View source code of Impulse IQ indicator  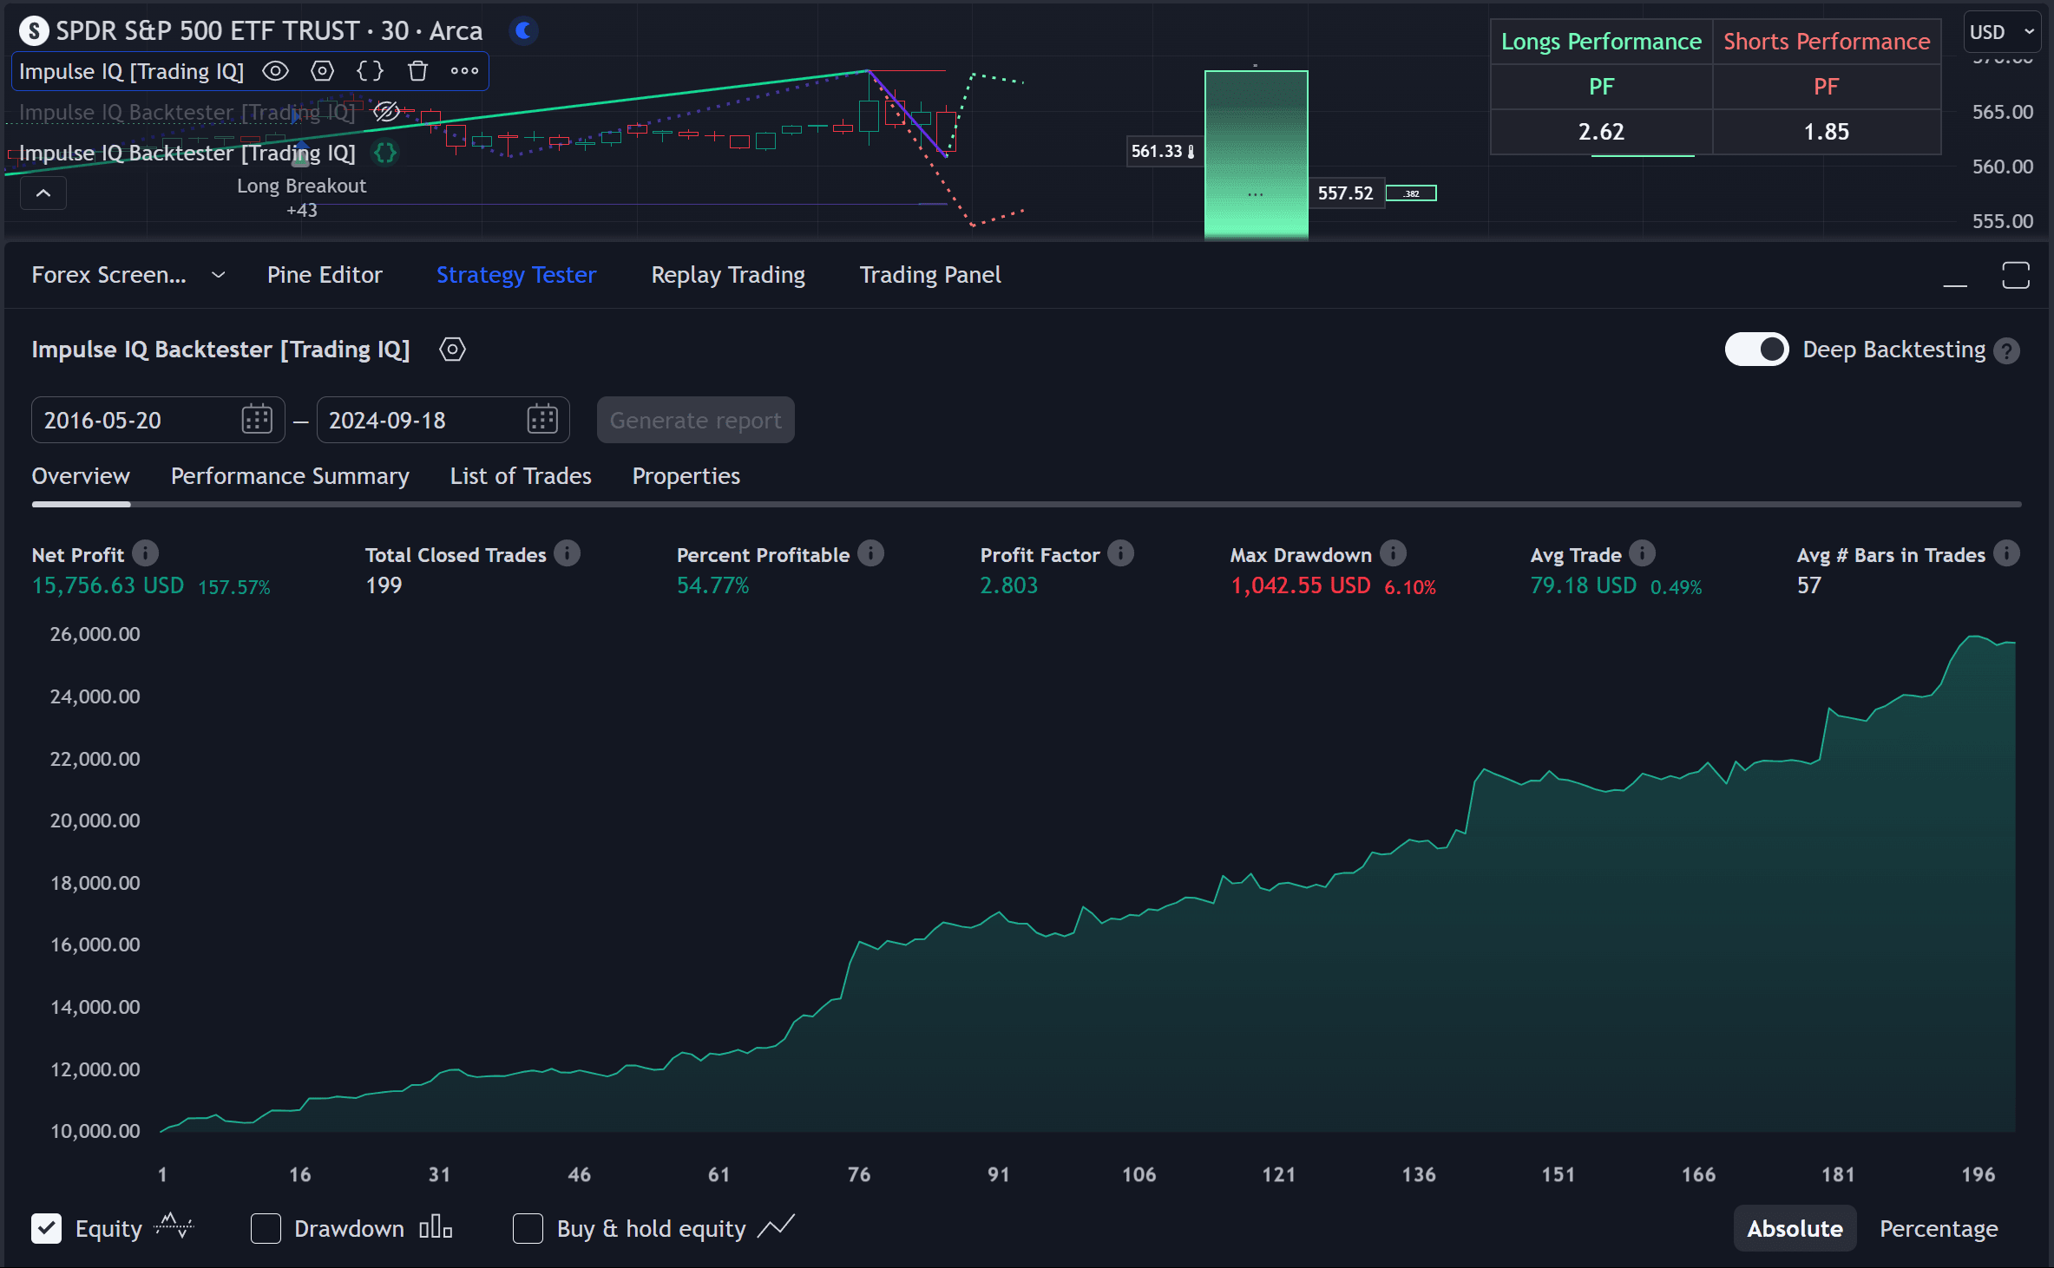tap(371, 71)
